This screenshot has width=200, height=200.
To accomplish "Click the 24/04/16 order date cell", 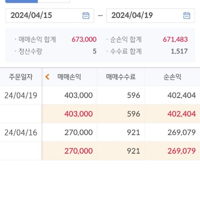I will (21, 132).
